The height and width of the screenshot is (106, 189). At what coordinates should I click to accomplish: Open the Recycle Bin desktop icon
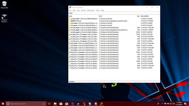point(4,5)
